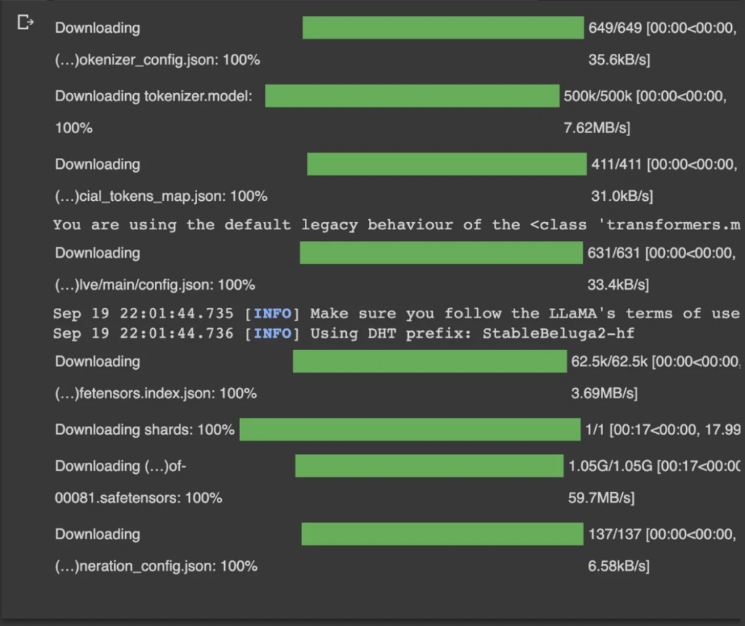Click the 00081.safetensors 100% label
The image size is (745, 626).
pos(138,498)
